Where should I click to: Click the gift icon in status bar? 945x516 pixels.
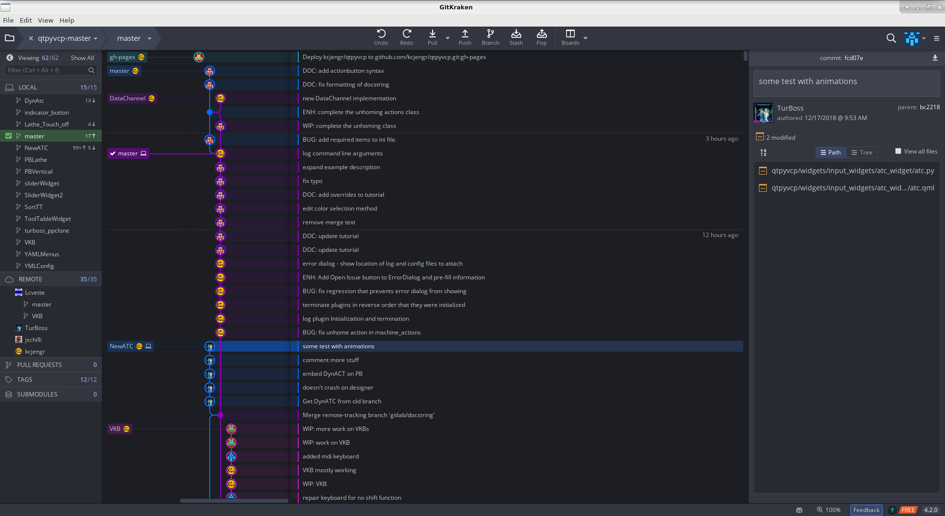[799, 510]
